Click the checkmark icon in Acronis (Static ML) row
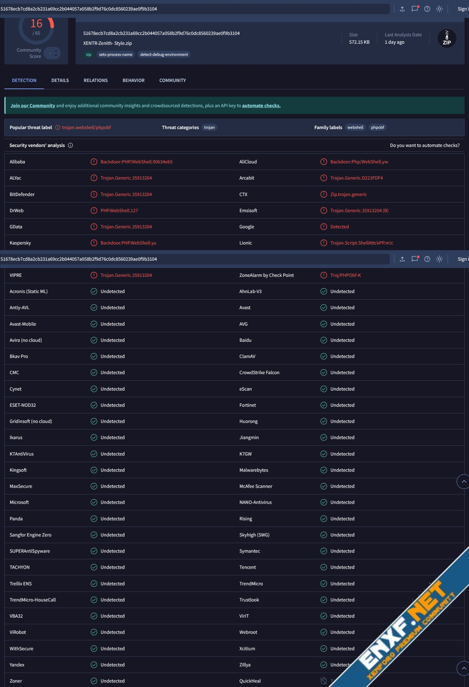Screen dimensions: 469x687 [94, 292]
